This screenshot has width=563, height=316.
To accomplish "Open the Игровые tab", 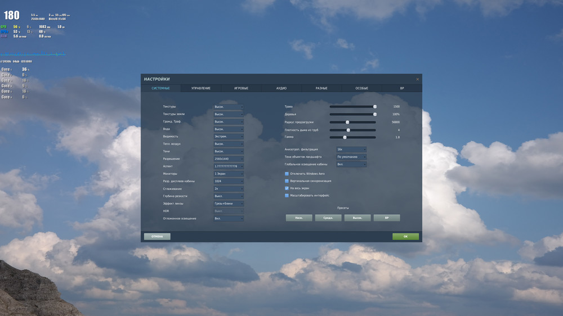I will [x=241, y=88].
